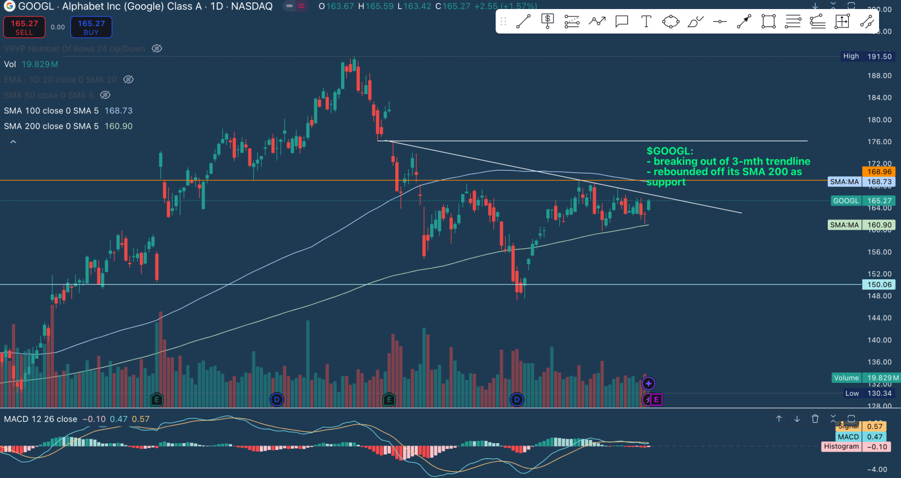This screenshot has height=478, width=901.
Task: Select the parallel channel drawing tool
Action: pyautogui.click(x=572, y=22)
